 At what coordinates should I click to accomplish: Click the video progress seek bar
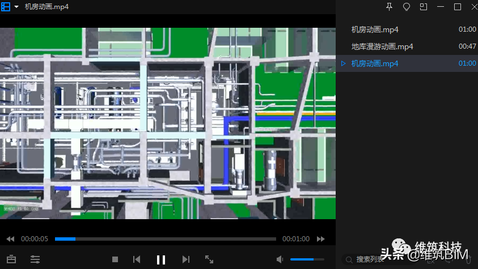pyautogui.click(x=166, y=239)
